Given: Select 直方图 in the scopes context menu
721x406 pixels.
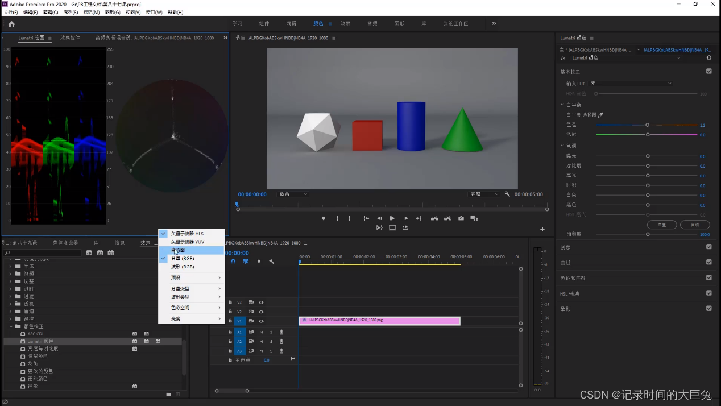Looking at the screenshot, I should [179, 250].
